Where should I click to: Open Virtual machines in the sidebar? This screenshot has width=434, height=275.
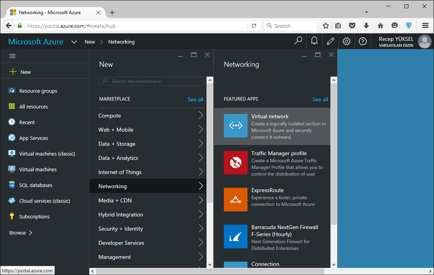[38, 169]
